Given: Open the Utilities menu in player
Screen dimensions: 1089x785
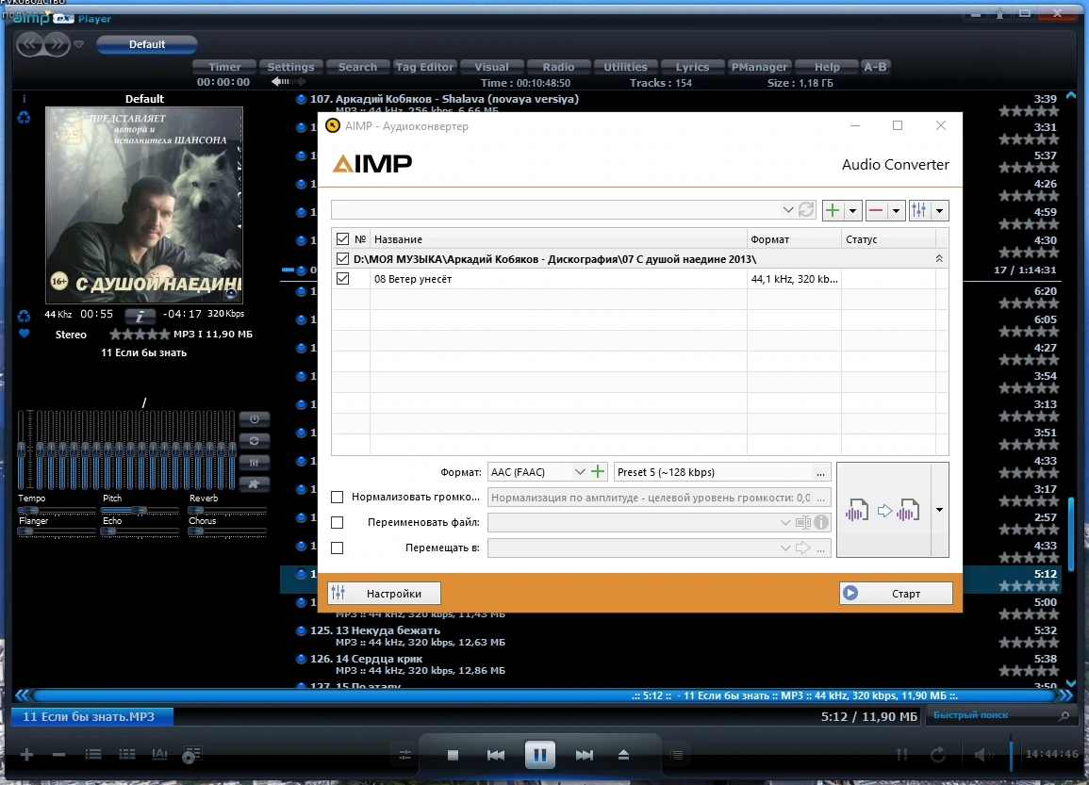Looking at the screenshot, I should [x=625, y=67].
